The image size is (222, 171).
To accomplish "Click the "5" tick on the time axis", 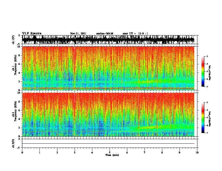I will 110,152.
